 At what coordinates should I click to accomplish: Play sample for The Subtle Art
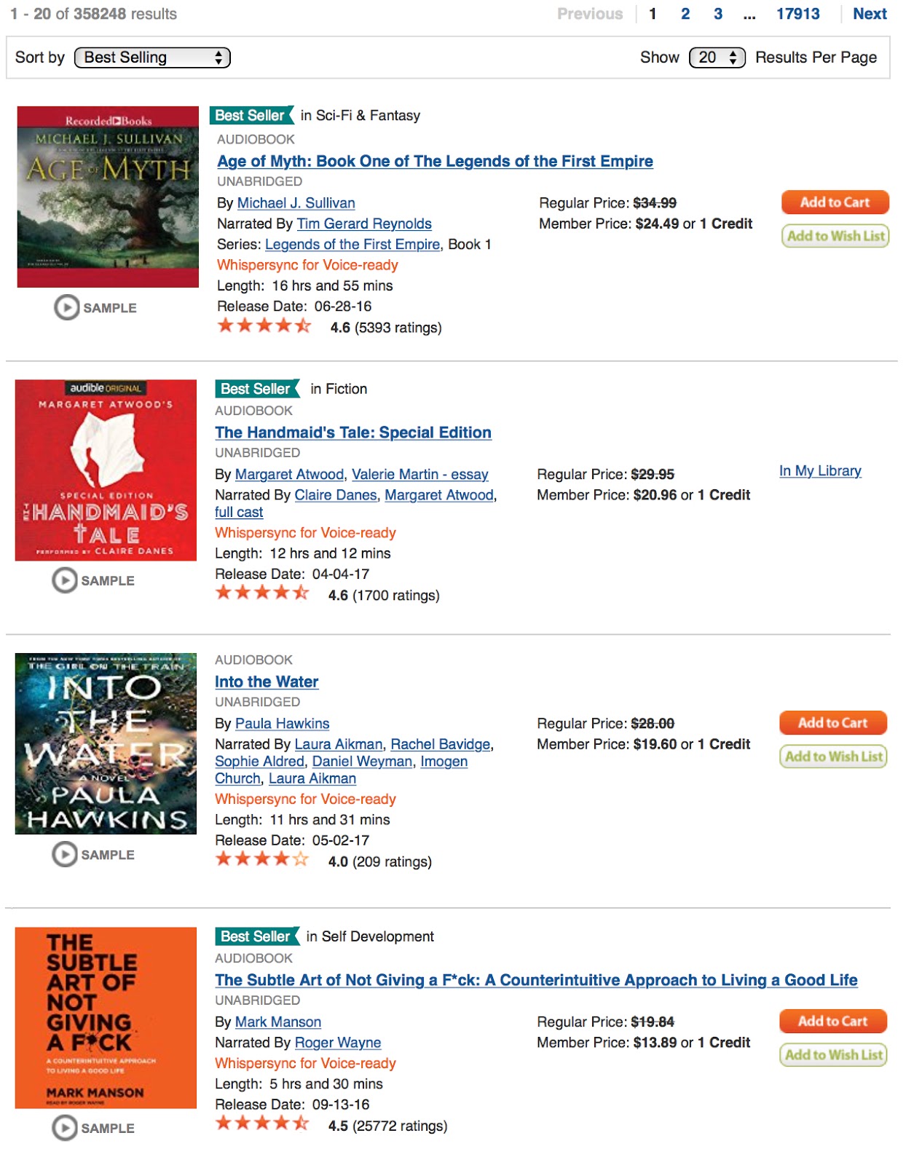93,1128
